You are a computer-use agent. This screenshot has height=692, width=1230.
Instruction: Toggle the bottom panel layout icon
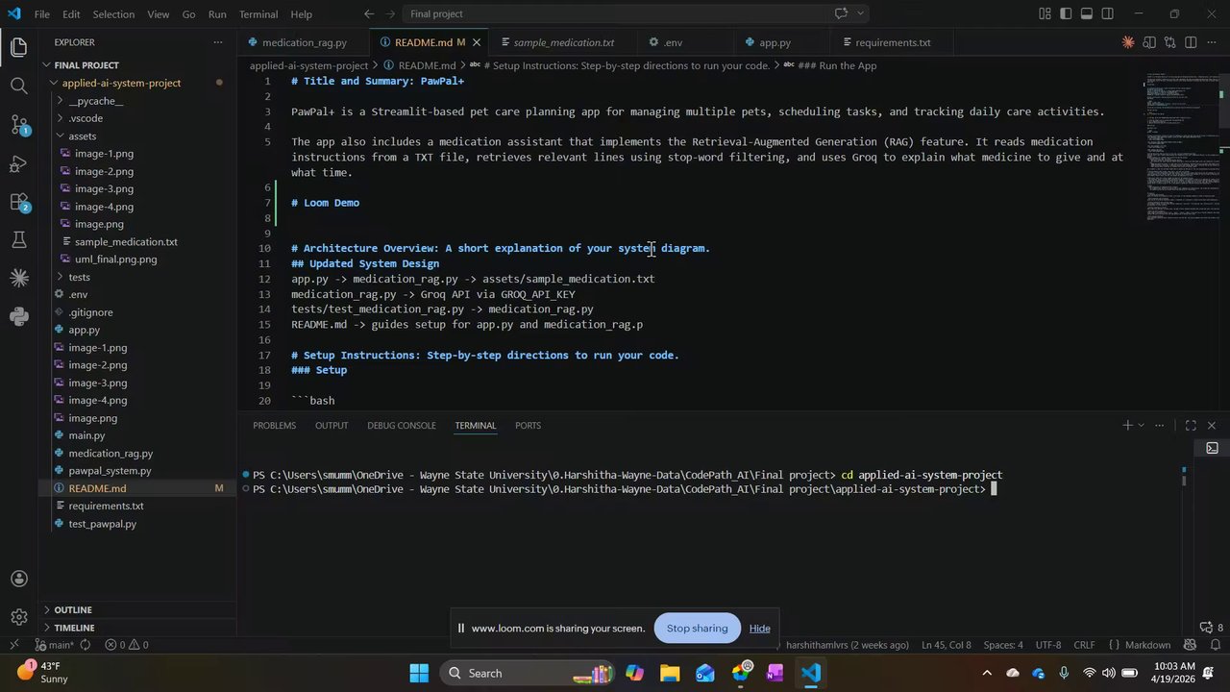(1087, 13)
